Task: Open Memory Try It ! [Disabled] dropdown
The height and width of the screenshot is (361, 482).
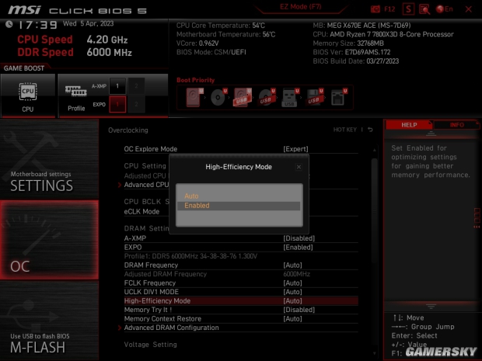Action: pyautogui.click(x=299, y=310)
